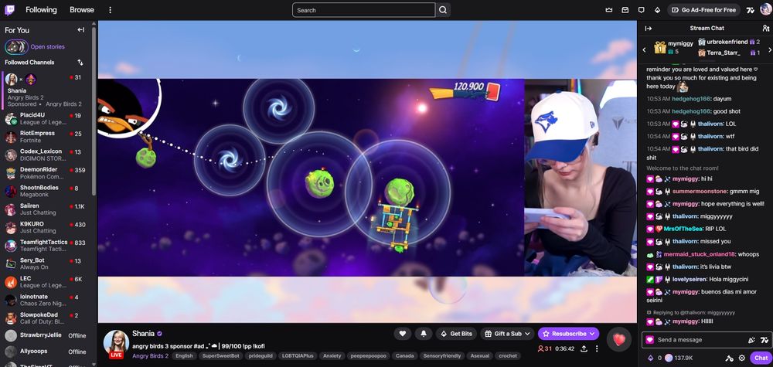The width and height of the screenshot is (773, 367).
Task: Collapse the For You sidebar
Action: click(x=81, y=30)
